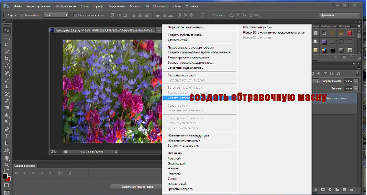Open the blend mode dropdown
This screenshot has height=195, width=367.
click(x=316, y=81)
